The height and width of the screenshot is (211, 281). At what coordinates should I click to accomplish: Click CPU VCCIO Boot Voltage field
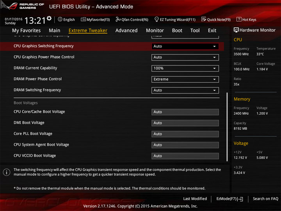tap(185, 156)
